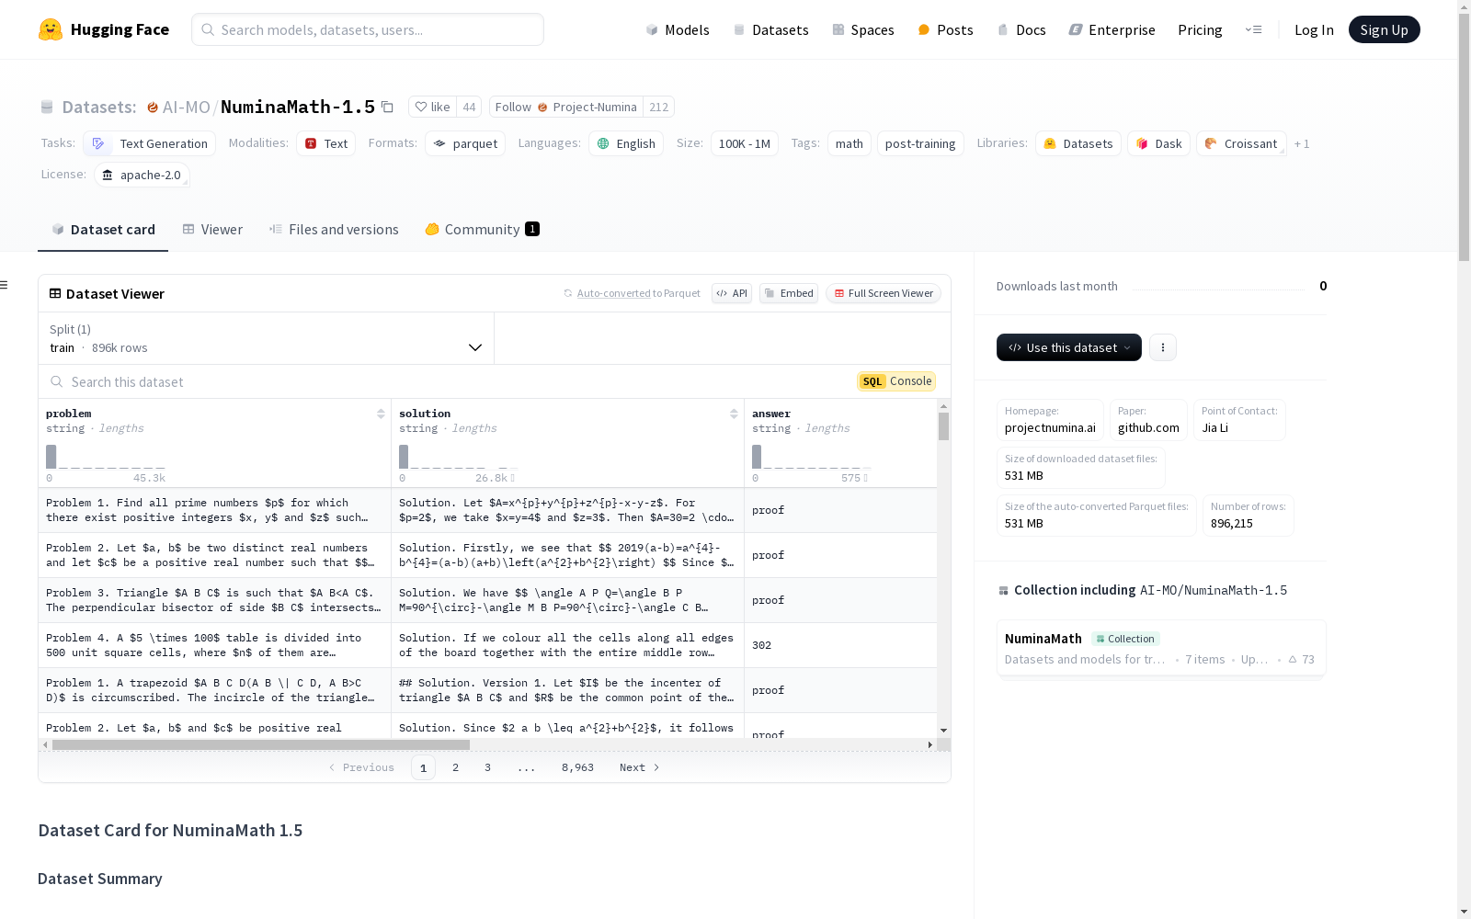Switch to the Viewer tab
Viewport: 1471px width, 919px height.
212,230
